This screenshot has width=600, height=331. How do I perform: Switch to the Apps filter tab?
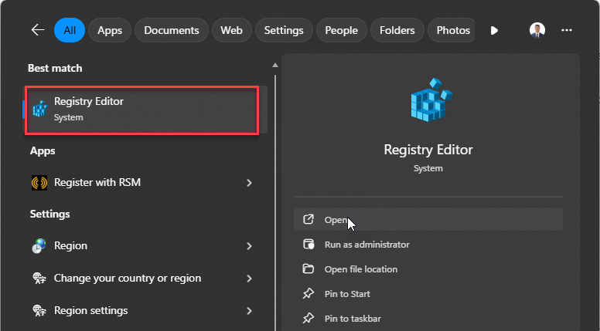click(110, 31)
